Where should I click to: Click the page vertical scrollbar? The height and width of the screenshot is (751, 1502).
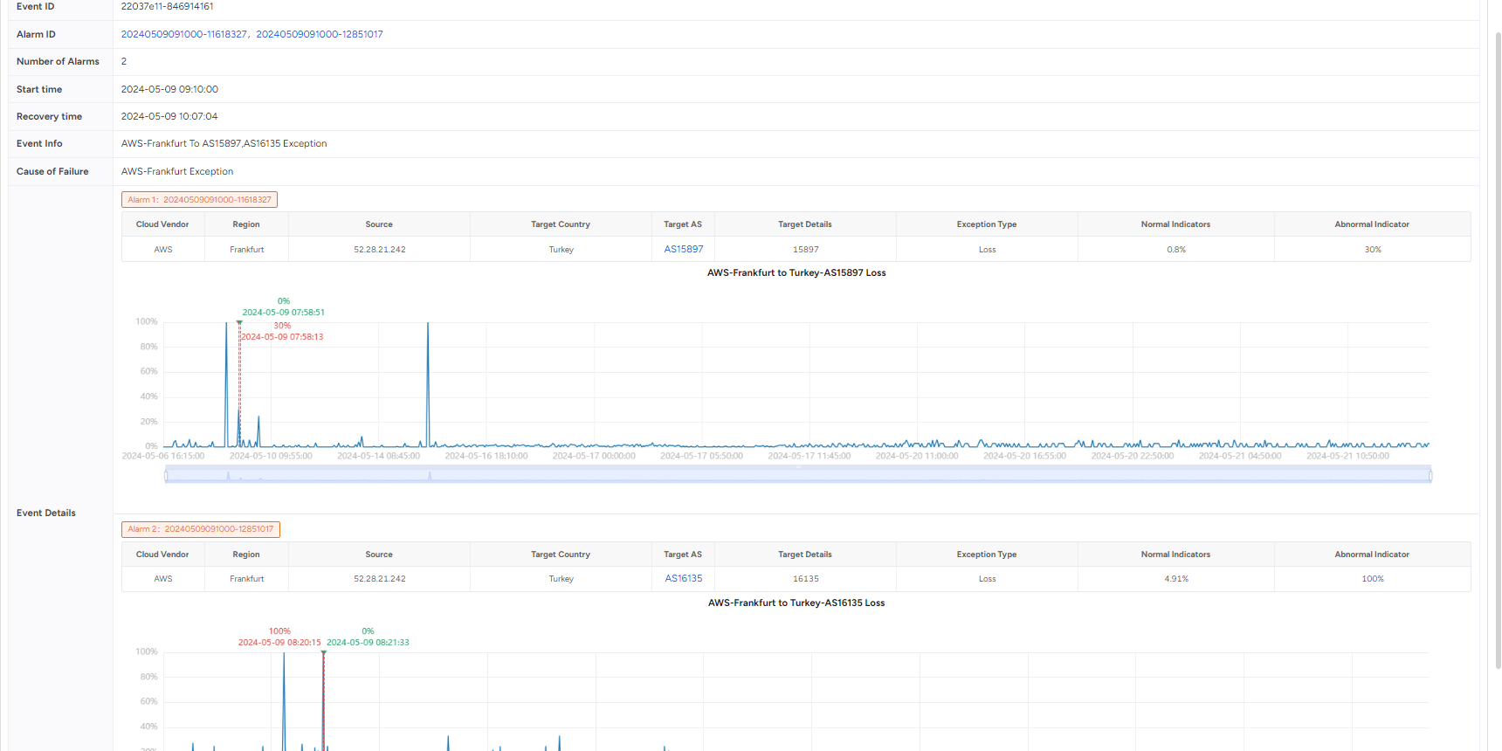pos(1498,349)
